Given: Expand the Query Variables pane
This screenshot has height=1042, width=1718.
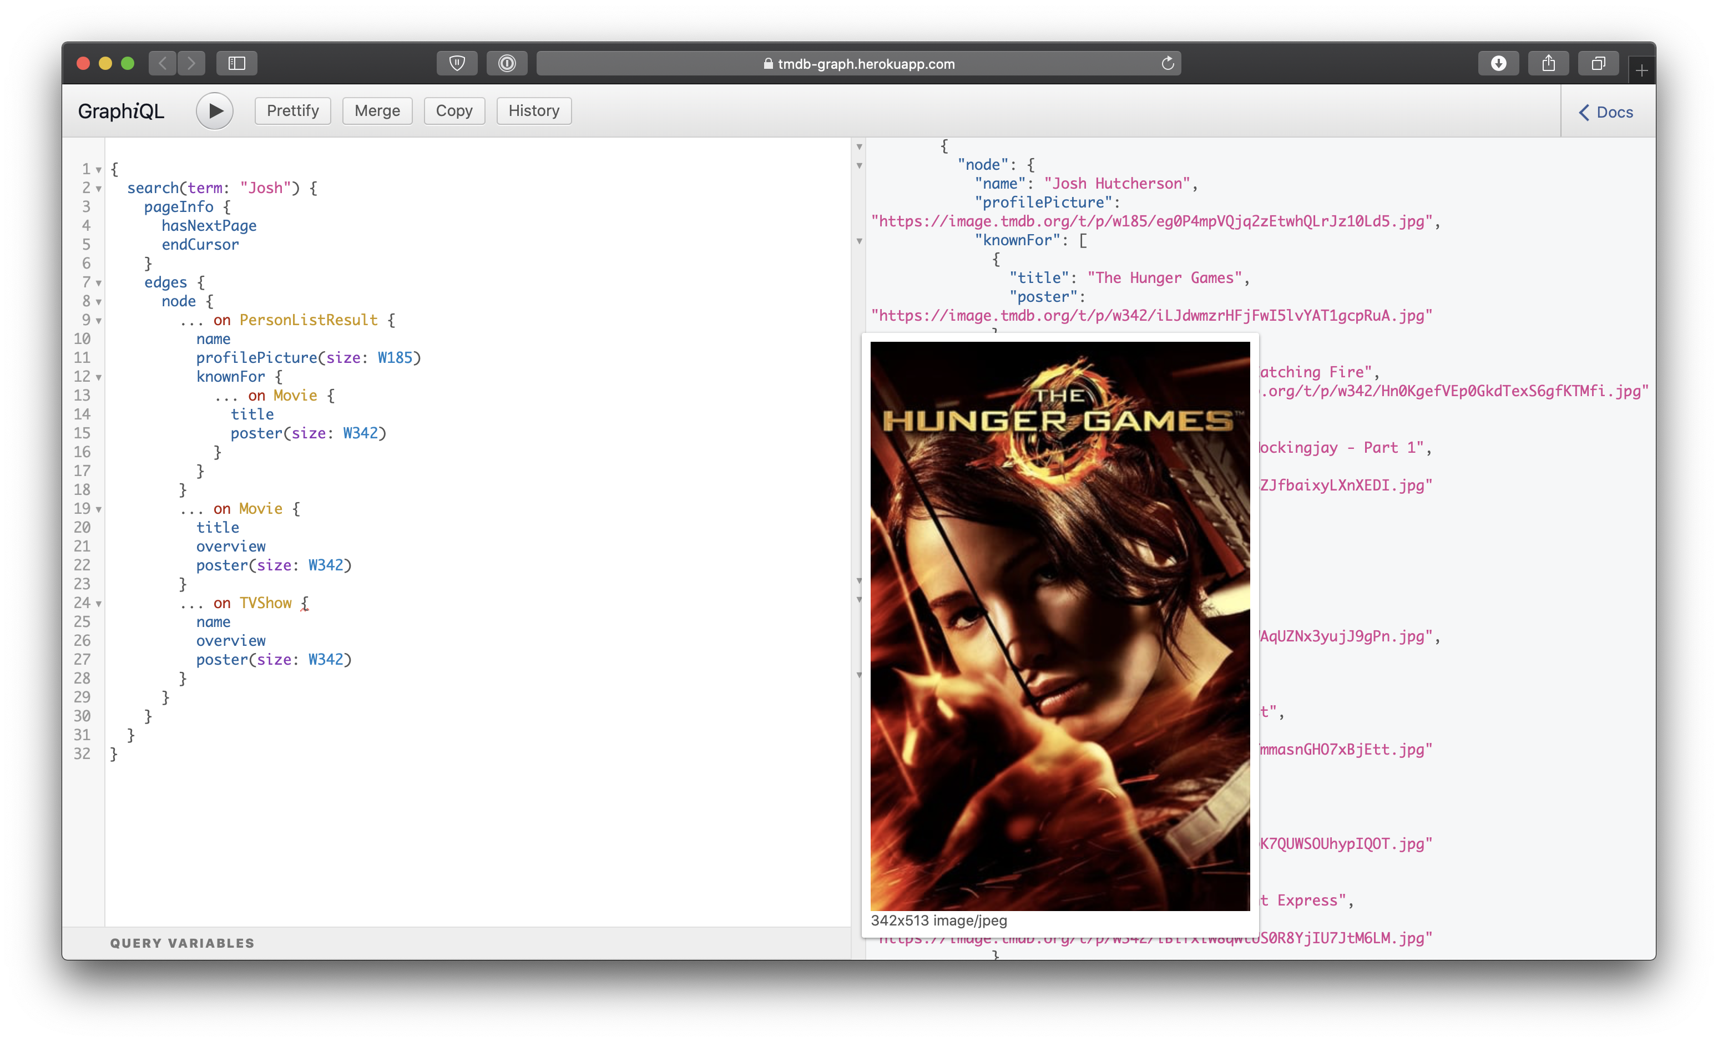Looking at the screenshot, I should tap(182, 942).
